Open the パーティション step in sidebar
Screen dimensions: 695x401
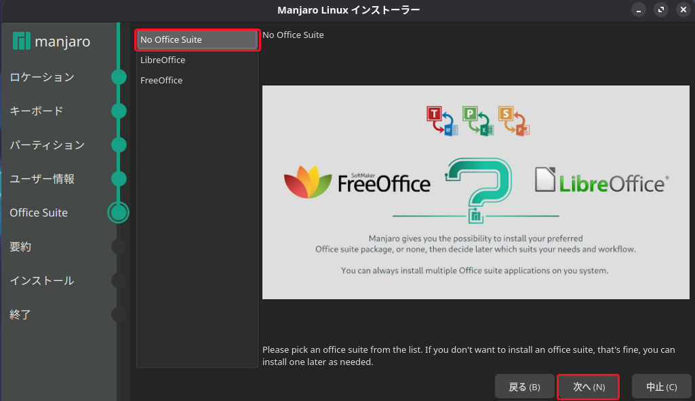(47, 145)
